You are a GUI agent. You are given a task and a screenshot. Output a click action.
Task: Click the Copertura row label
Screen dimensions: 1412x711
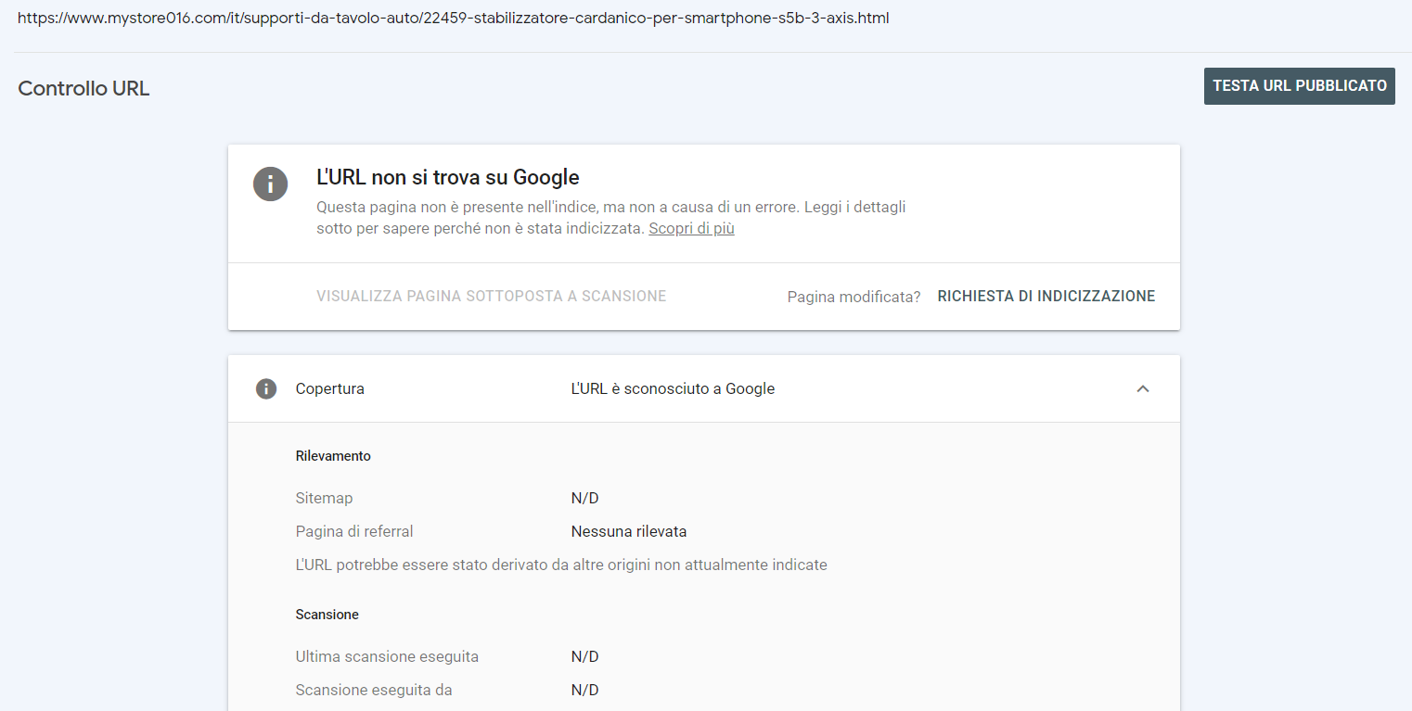329,389
